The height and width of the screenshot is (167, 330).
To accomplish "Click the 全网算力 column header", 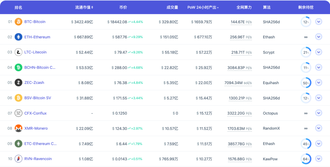I will 244,7.
